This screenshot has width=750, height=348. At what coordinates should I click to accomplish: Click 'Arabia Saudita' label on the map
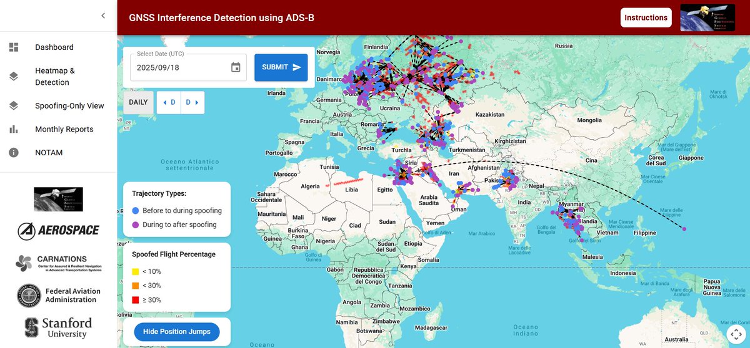[x=429, y=200]
